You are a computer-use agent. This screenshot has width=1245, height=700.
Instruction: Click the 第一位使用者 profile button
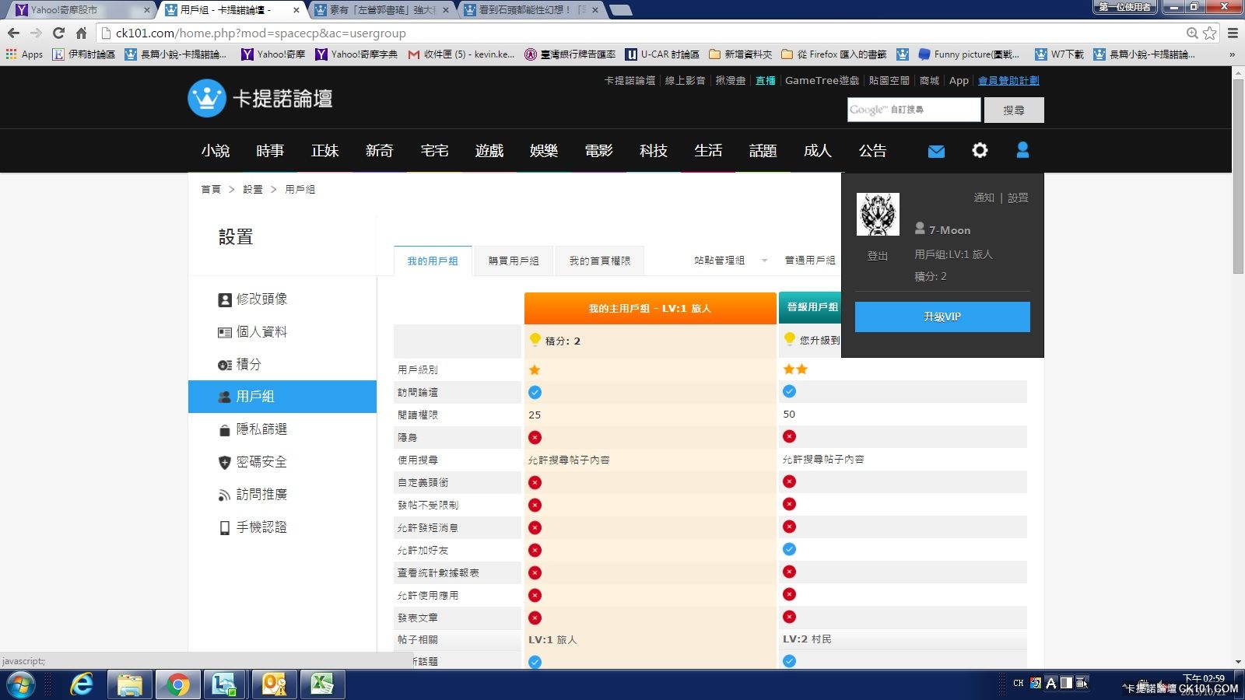(x=1125, y=7)
